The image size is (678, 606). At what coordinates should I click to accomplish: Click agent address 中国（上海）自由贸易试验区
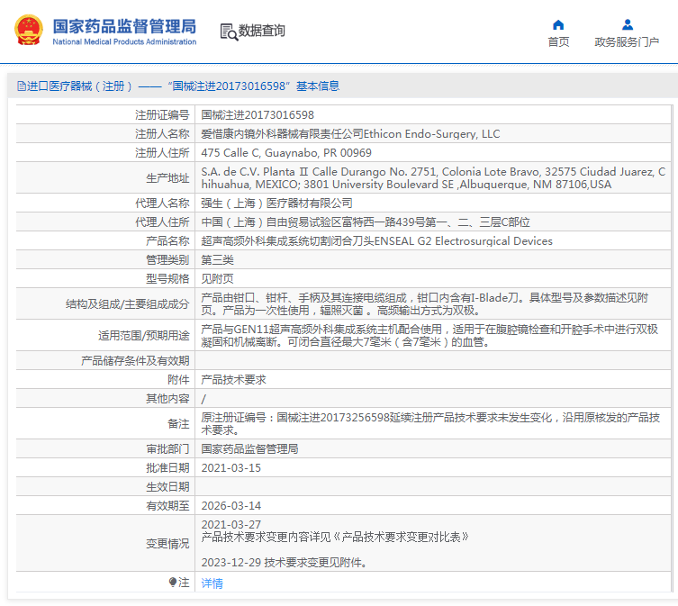pyautogui.click(x=366, y=222)
